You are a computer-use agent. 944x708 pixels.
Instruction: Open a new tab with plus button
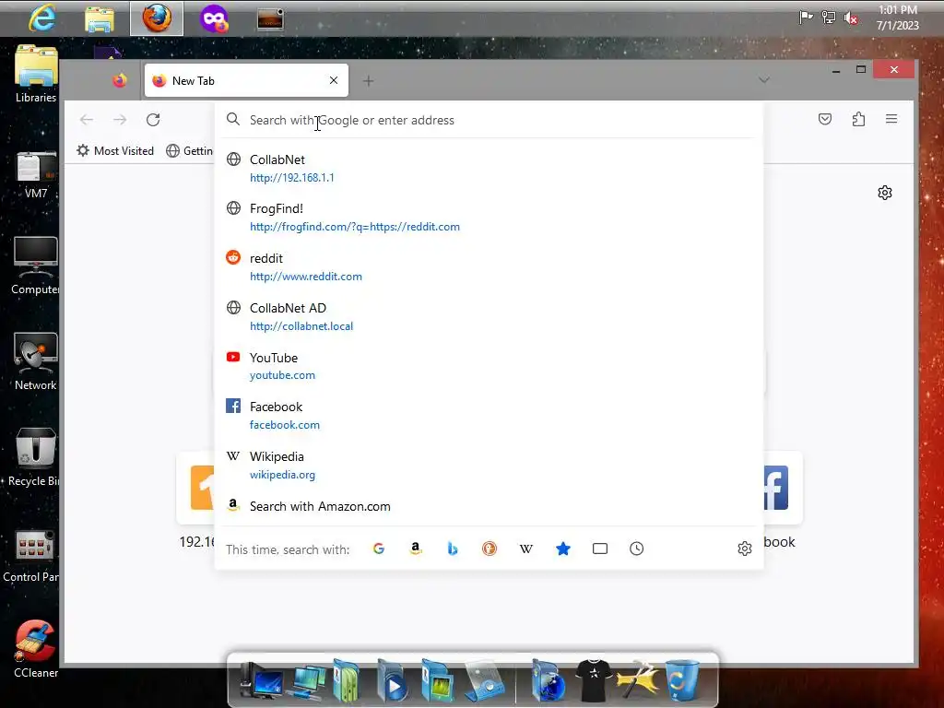coord(369,81)
